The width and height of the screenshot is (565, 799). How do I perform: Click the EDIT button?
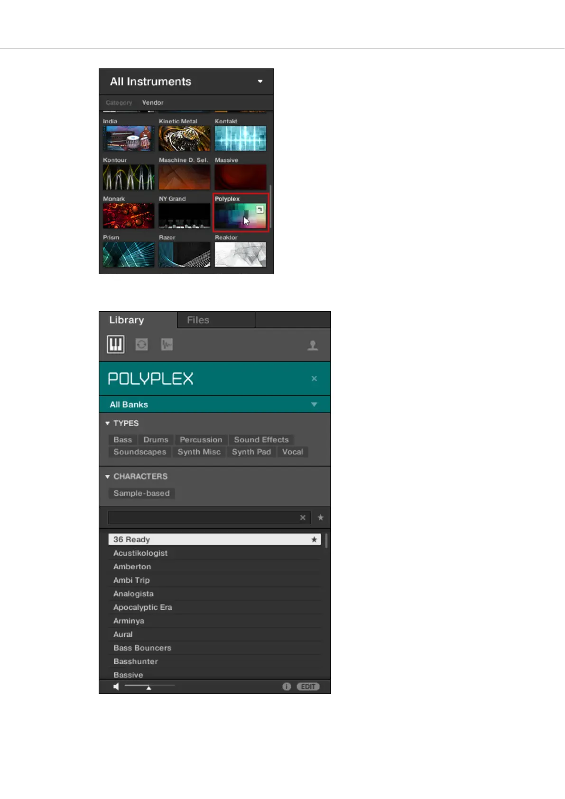coord(308,687)
